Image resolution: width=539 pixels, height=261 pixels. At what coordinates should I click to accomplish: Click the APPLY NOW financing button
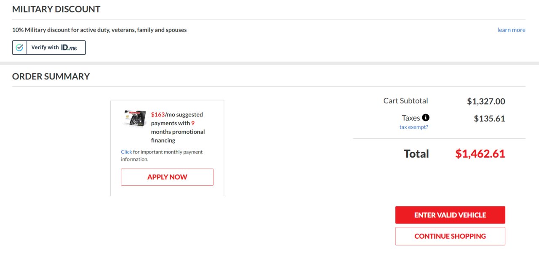[167, 177]
